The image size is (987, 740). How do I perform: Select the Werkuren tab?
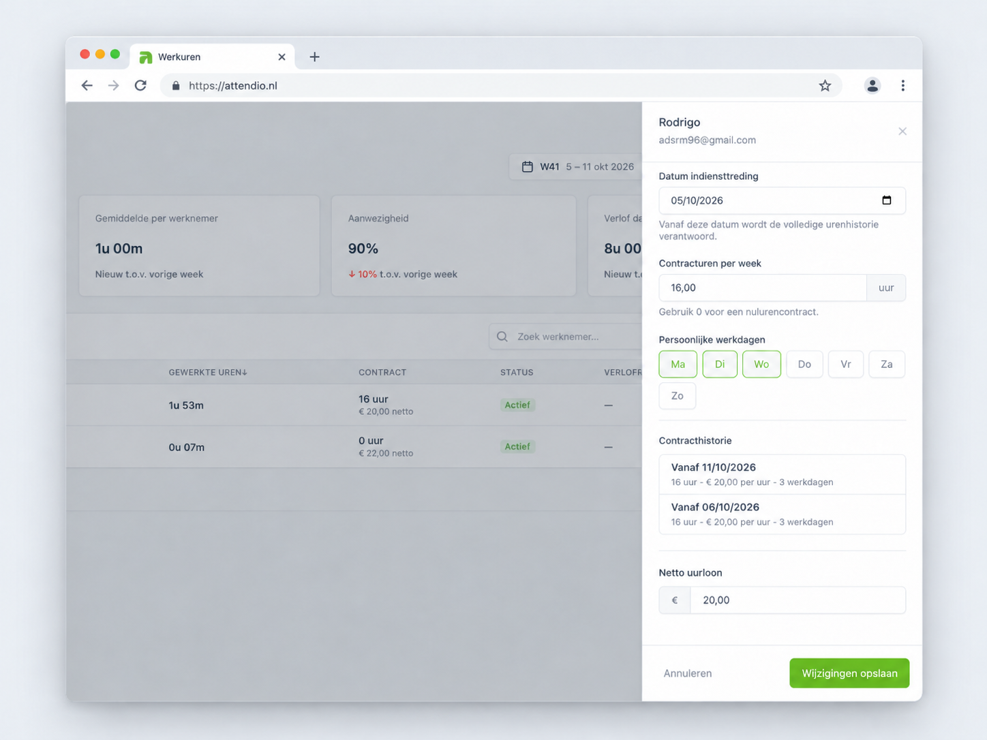tap(212, 57)
